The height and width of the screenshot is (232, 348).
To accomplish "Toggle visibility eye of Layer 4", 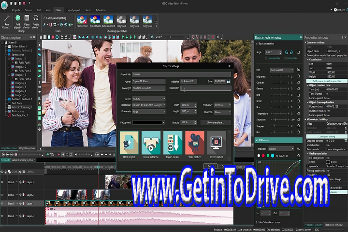I will tap(2, 216).
